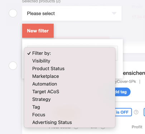
Task: Click the red New filter button
Action: (x=38, y=31)
